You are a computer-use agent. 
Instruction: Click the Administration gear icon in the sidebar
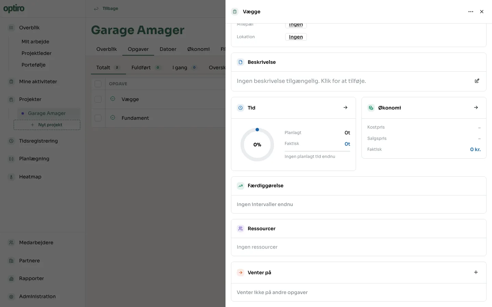(x=11, y=297)
